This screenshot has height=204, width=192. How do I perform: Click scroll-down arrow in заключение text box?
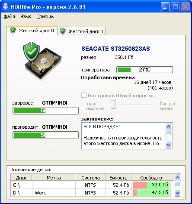point(168,145)
